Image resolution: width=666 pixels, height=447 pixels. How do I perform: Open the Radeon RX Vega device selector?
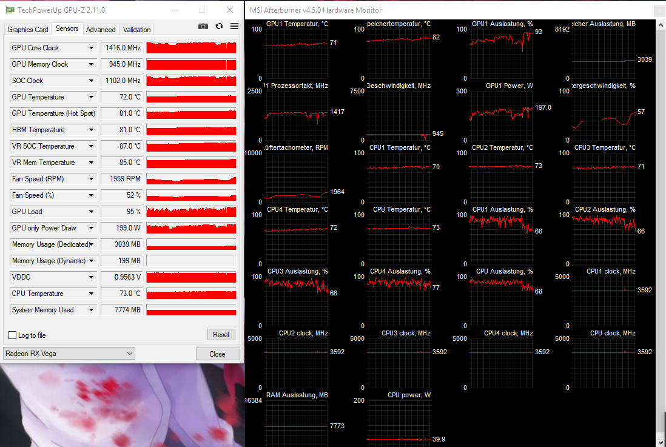tap(69, 354)
